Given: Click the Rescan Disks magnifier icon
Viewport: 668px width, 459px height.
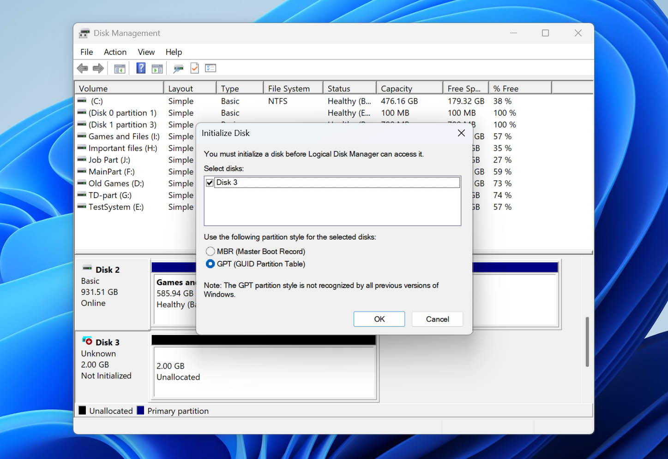Looking at the screenshot, I should (178, 69).
